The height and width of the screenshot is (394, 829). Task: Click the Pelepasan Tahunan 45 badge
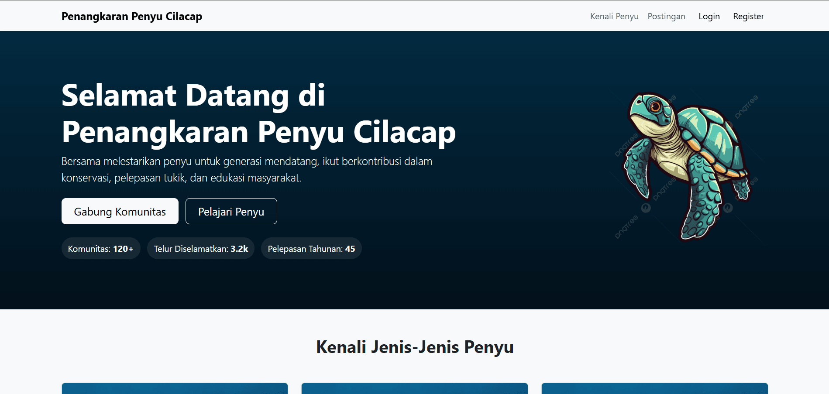[311, 249]
